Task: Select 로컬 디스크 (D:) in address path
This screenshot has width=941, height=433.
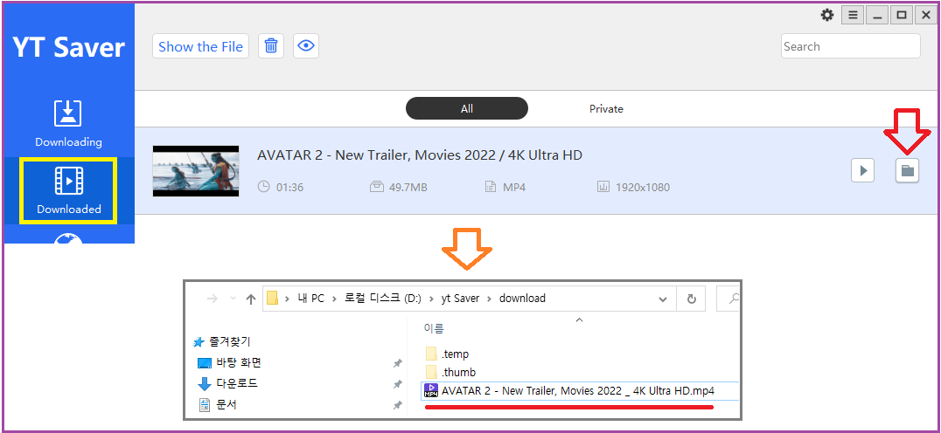Action: (x=383, y=299)
